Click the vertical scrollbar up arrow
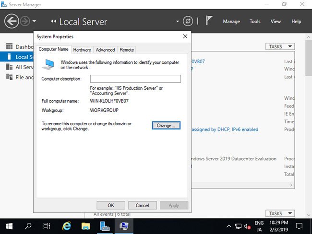312x234 pixels. click(x=309, y=37)
